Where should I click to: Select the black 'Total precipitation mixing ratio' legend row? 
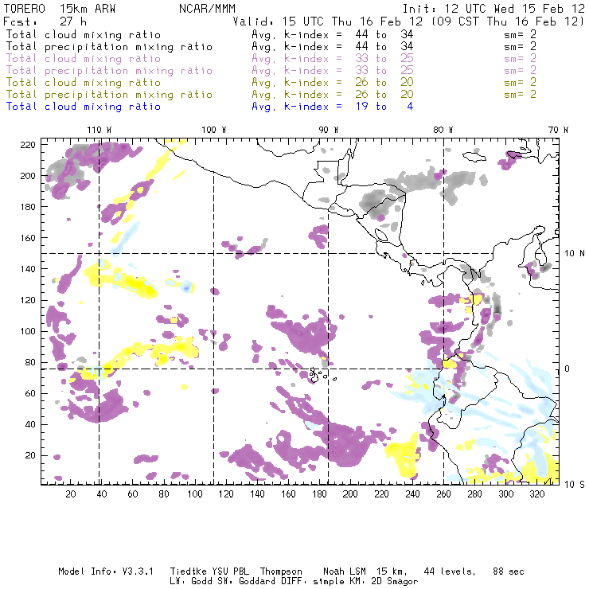coord(271,47)
